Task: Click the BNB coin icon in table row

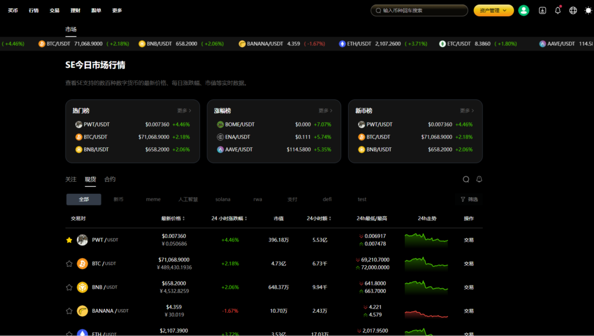Action: [82, 287]
